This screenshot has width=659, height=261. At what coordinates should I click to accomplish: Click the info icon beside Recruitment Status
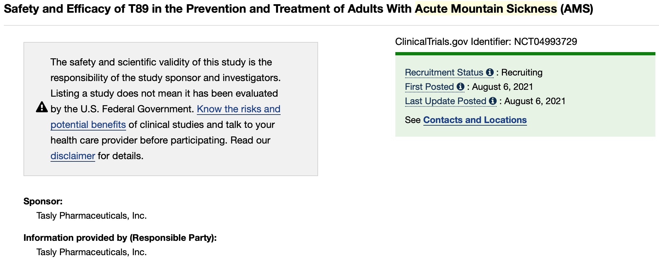click(x=490, y=73)
